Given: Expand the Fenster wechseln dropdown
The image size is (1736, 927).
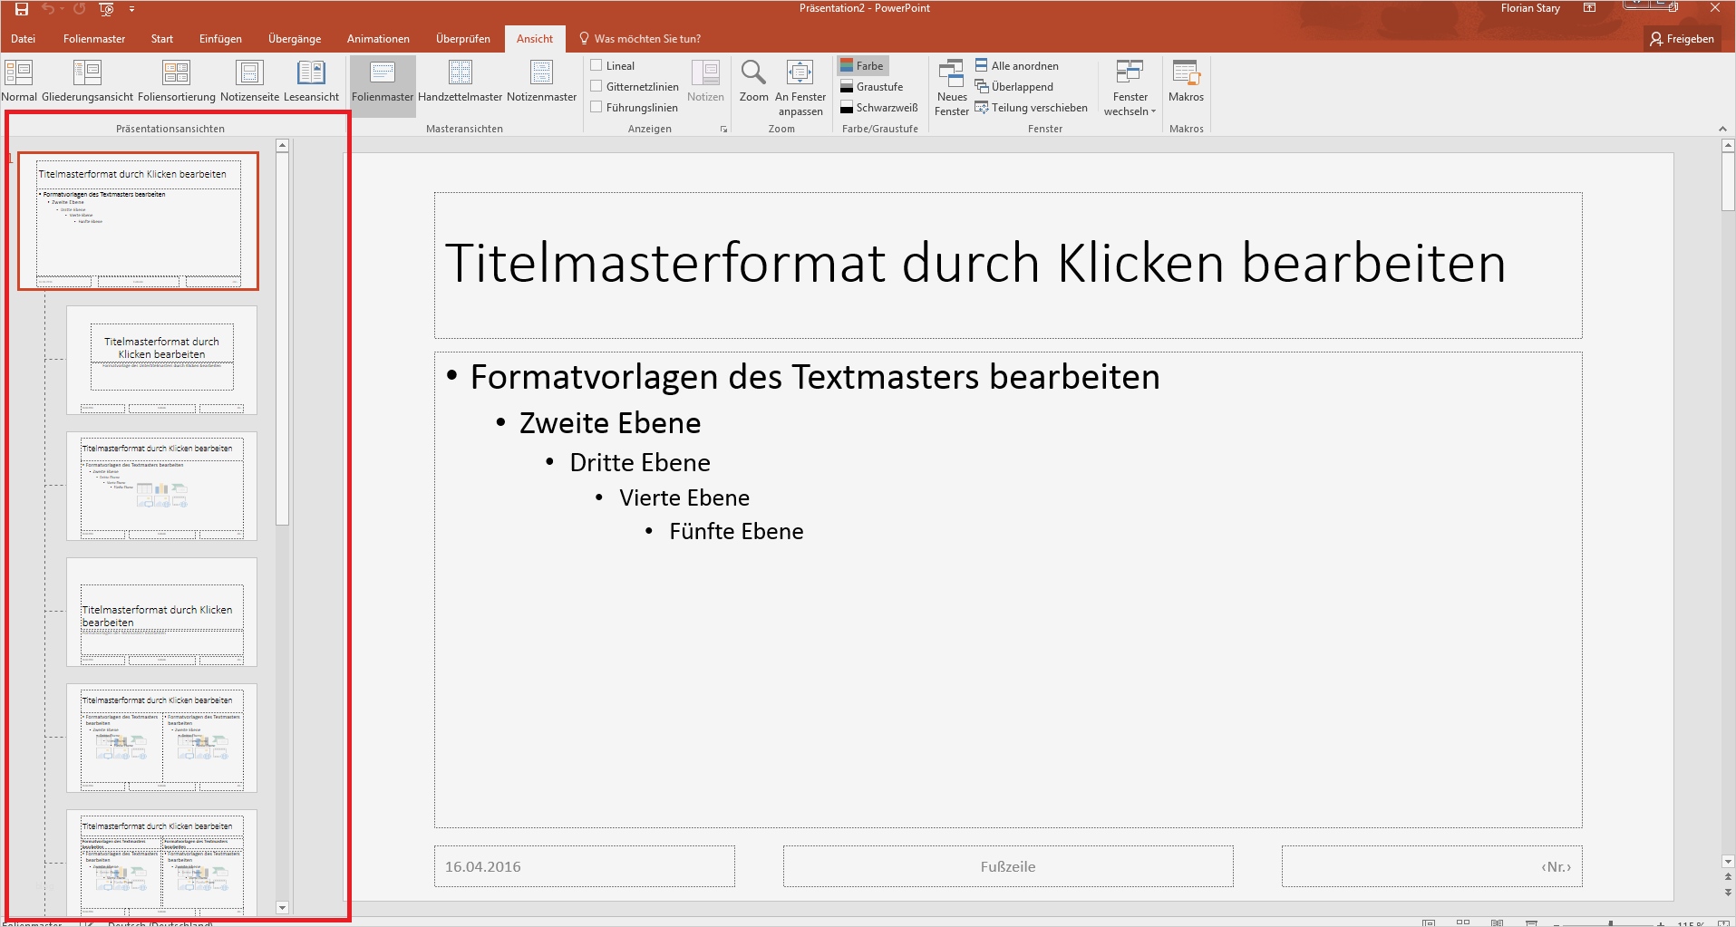Looking at the screenshot, I should click(1130, 88).
